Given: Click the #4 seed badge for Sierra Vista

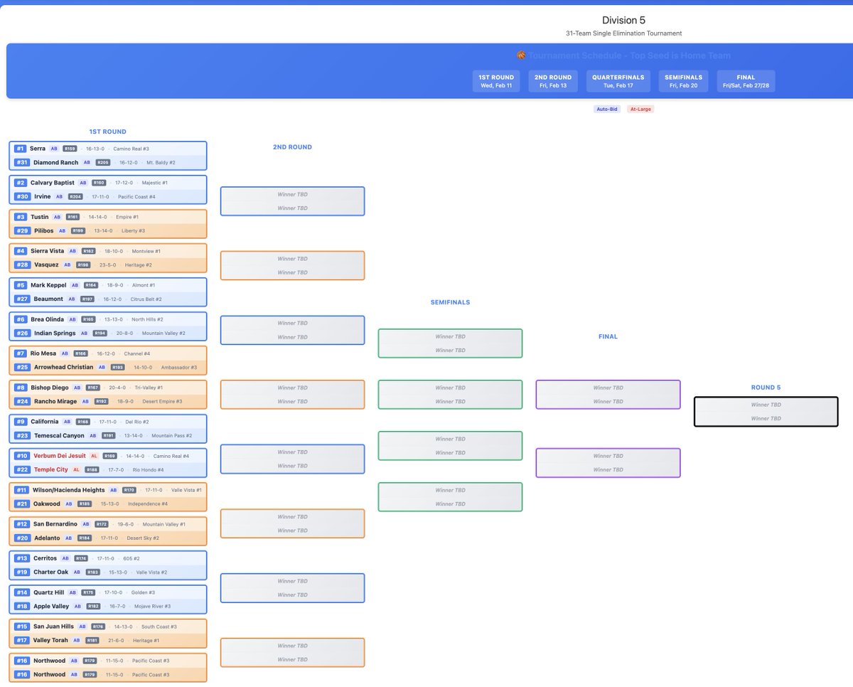Looking at the screenshot, I should click(21, 251).
